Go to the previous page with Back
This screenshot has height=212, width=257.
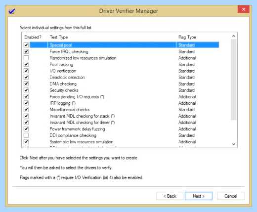point(170,196)
